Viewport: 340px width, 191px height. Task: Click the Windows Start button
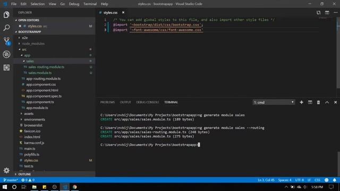(5, 187)
